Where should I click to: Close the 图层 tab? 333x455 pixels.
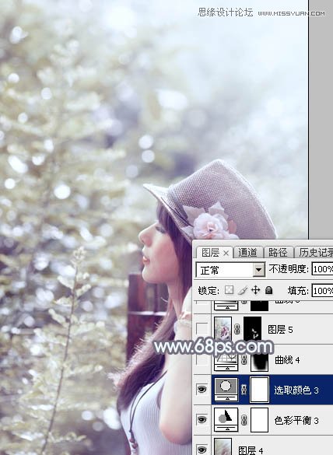tap(226, 254)
